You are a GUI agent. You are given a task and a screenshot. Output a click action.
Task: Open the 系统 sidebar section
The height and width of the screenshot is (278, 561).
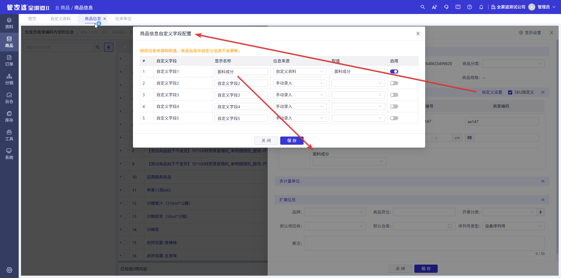coord(9,154)
